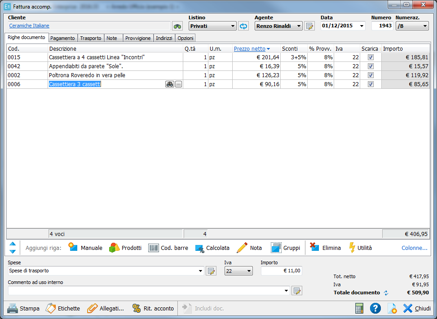Click the blue refresh icon beside Listino

[x=243, y=26]
